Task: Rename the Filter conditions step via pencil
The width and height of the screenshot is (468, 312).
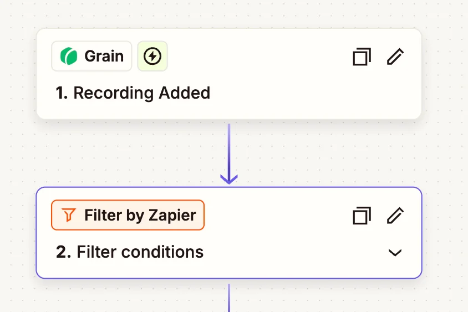Action: 395,215
